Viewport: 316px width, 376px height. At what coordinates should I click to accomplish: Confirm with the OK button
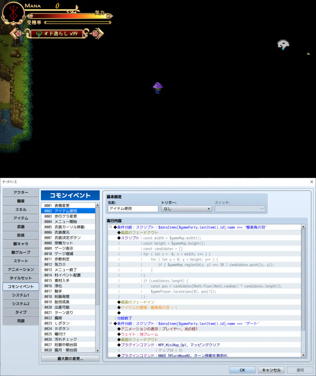[242, 370]
